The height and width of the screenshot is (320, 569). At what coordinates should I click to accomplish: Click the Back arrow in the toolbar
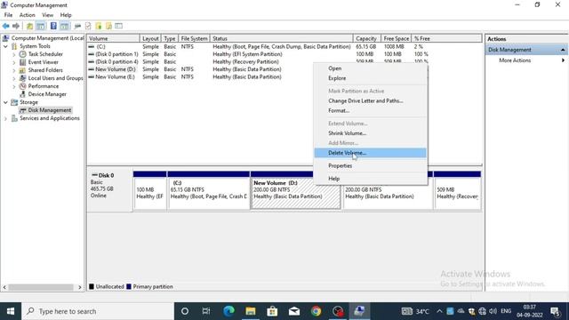(x=6, y=26)
